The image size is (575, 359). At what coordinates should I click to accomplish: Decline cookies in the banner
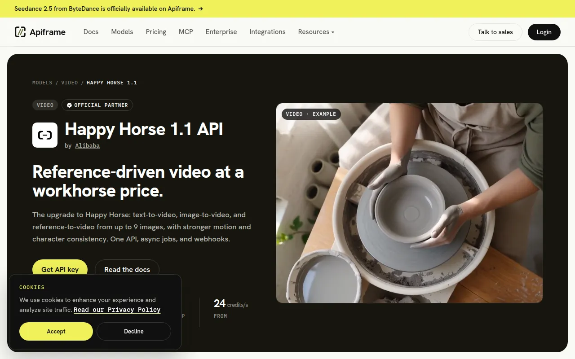pyautogui.click(x=134, y=331)
